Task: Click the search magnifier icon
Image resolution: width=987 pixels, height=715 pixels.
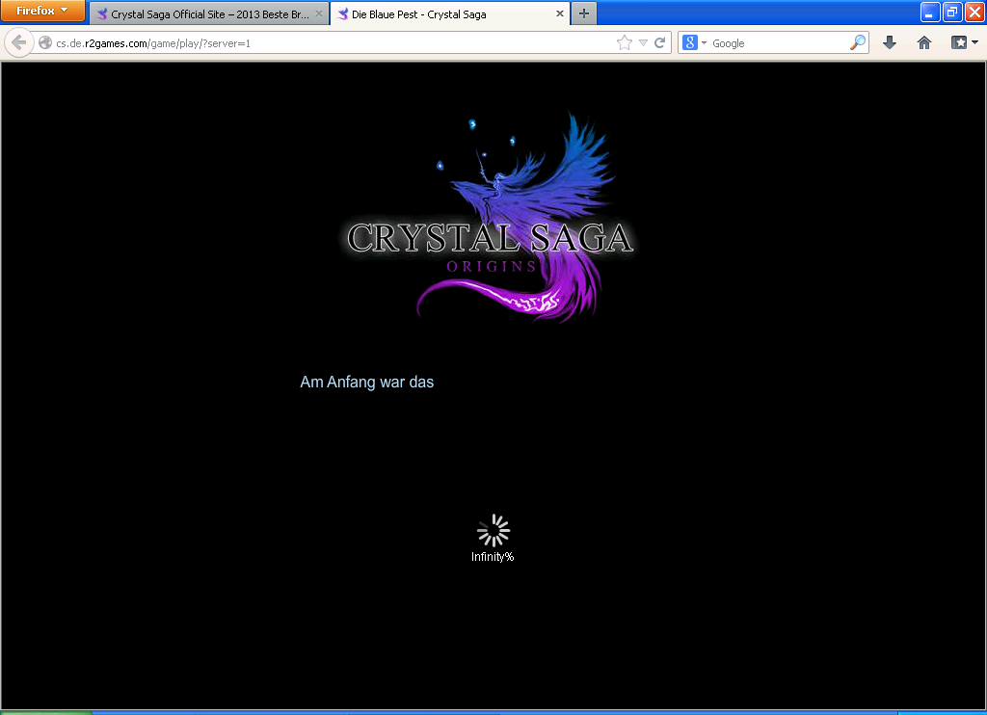Action: (857, 42)
